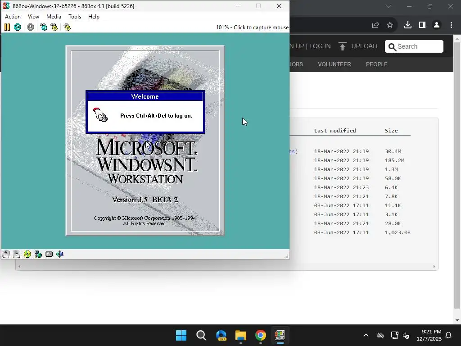The image size is (461, 346).
Task: Open Chrome three-dot menu
Action: tap(451, 25)
